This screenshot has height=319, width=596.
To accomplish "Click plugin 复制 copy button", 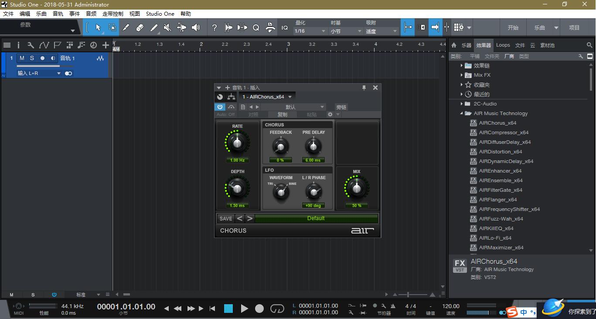I will (x=283, y=115).
